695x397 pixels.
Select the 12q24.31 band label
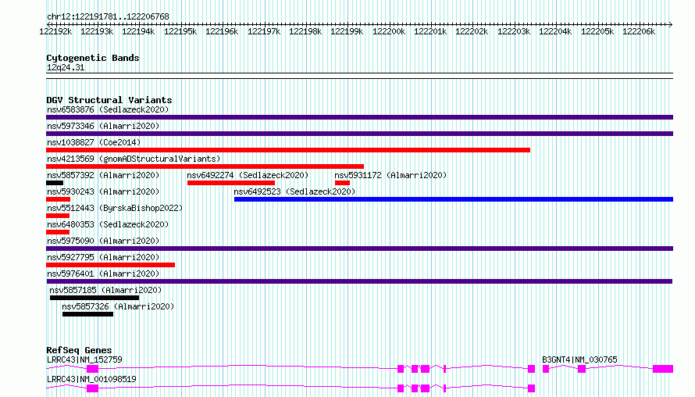[x=66, y=67]
